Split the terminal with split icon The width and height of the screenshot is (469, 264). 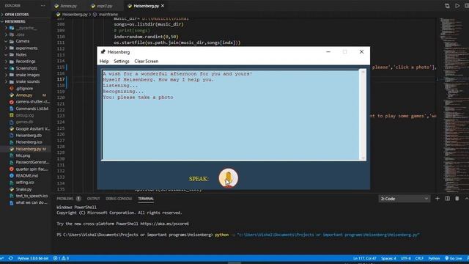448,199
